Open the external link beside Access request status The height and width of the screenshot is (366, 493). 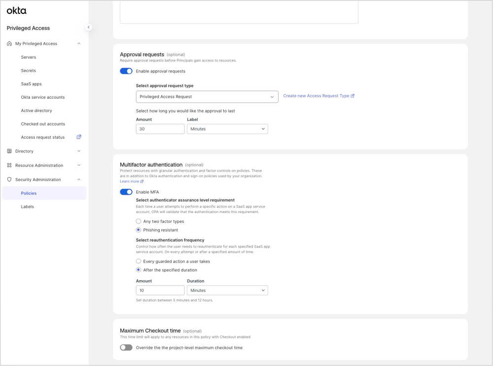point(78,137)
